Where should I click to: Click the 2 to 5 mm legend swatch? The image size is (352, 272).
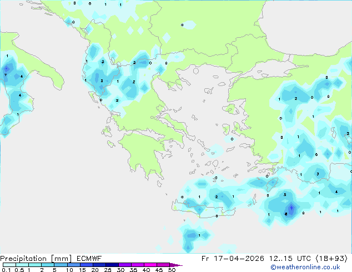48,265
